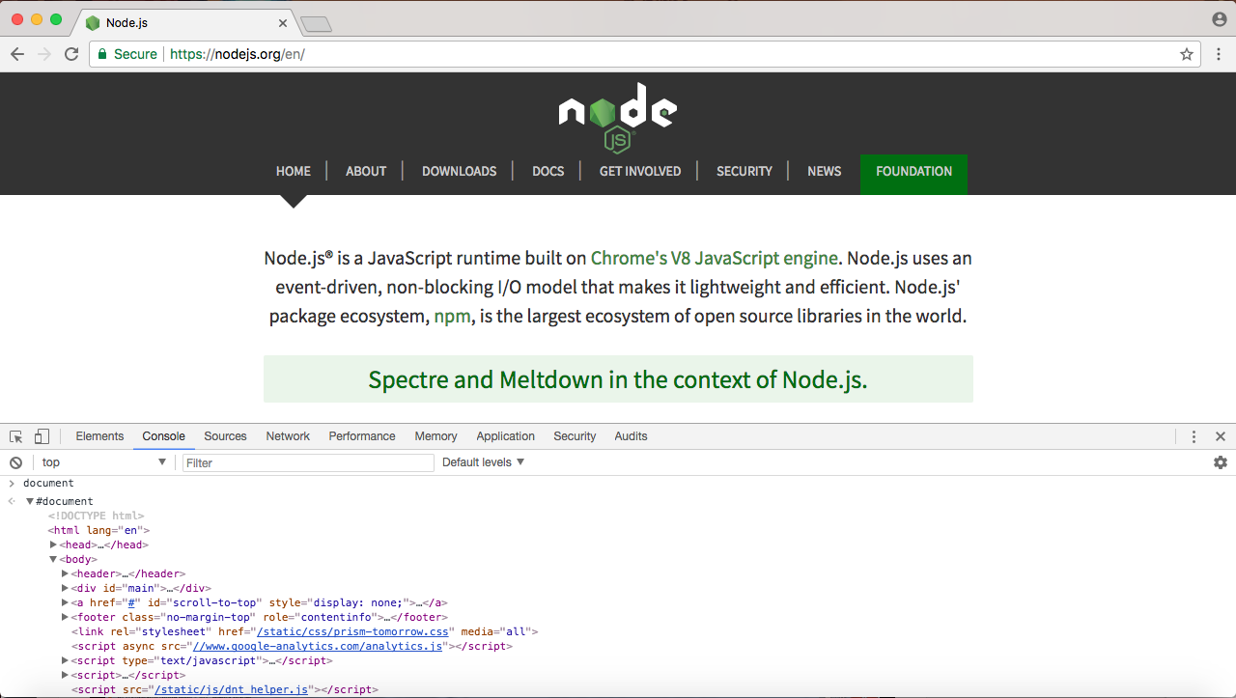
Task: Expand the div id main node
Action: tap(66, 588)
